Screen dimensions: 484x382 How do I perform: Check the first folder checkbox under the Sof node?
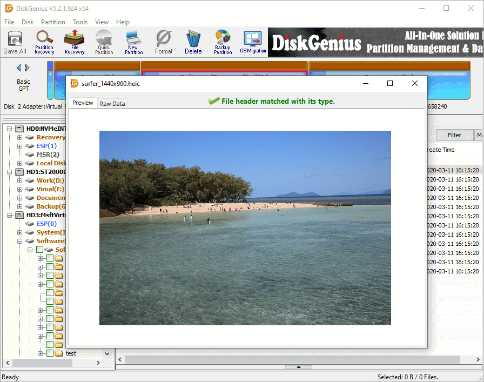(50, 258)
